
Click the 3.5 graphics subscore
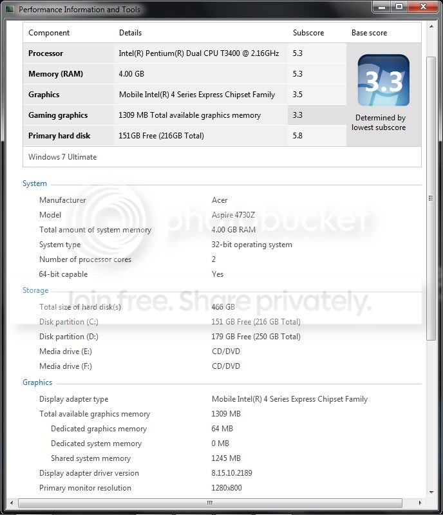297,95
